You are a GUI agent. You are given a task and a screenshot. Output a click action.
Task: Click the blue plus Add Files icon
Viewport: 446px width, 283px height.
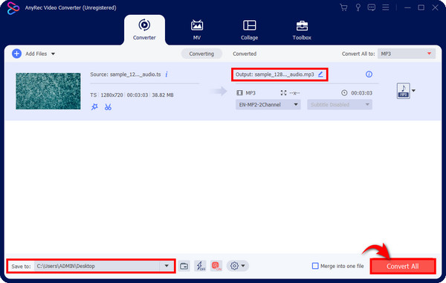click(16, 54)
